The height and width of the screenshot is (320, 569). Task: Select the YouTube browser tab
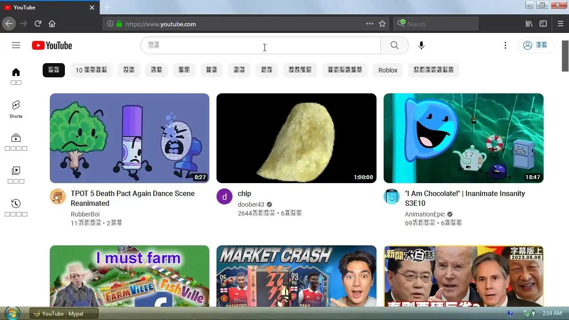(x=50, y=8)
